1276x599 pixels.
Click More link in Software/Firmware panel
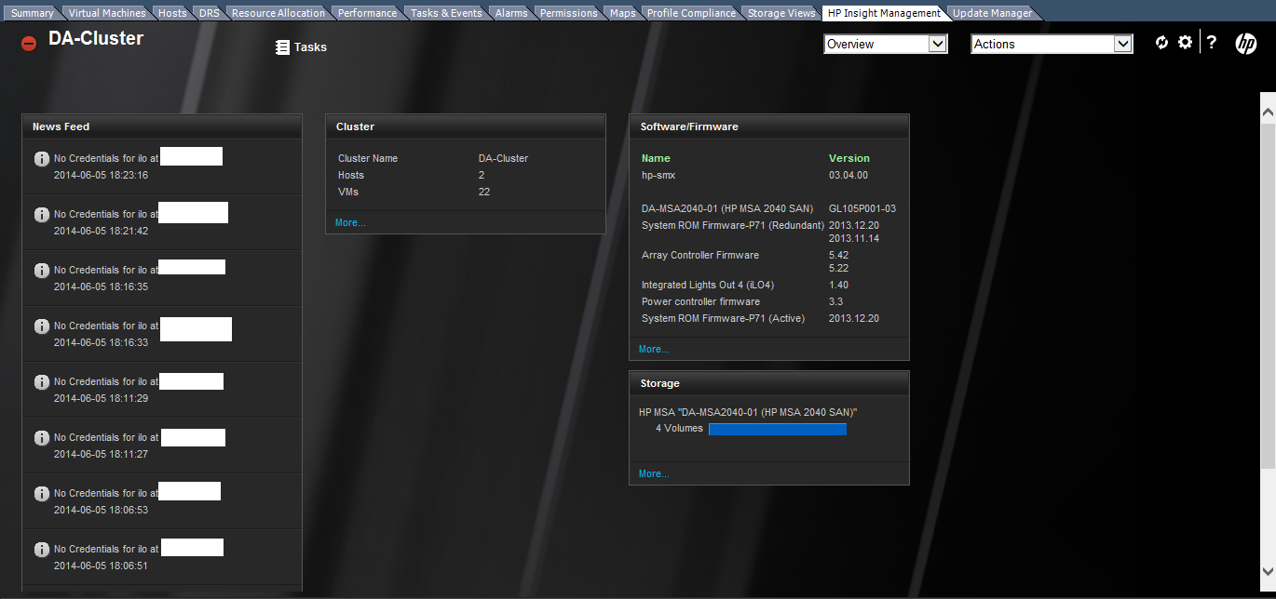point(654,349)
